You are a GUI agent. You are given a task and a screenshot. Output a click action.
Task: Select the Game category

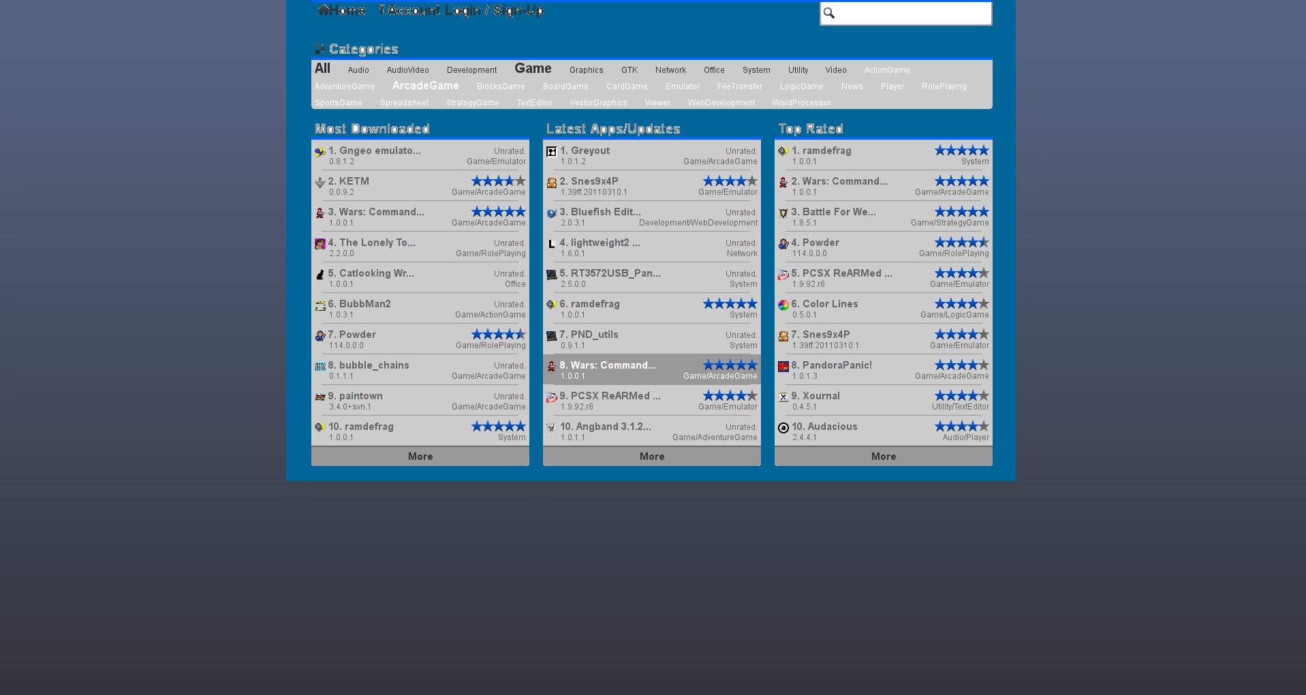(533, 69)
